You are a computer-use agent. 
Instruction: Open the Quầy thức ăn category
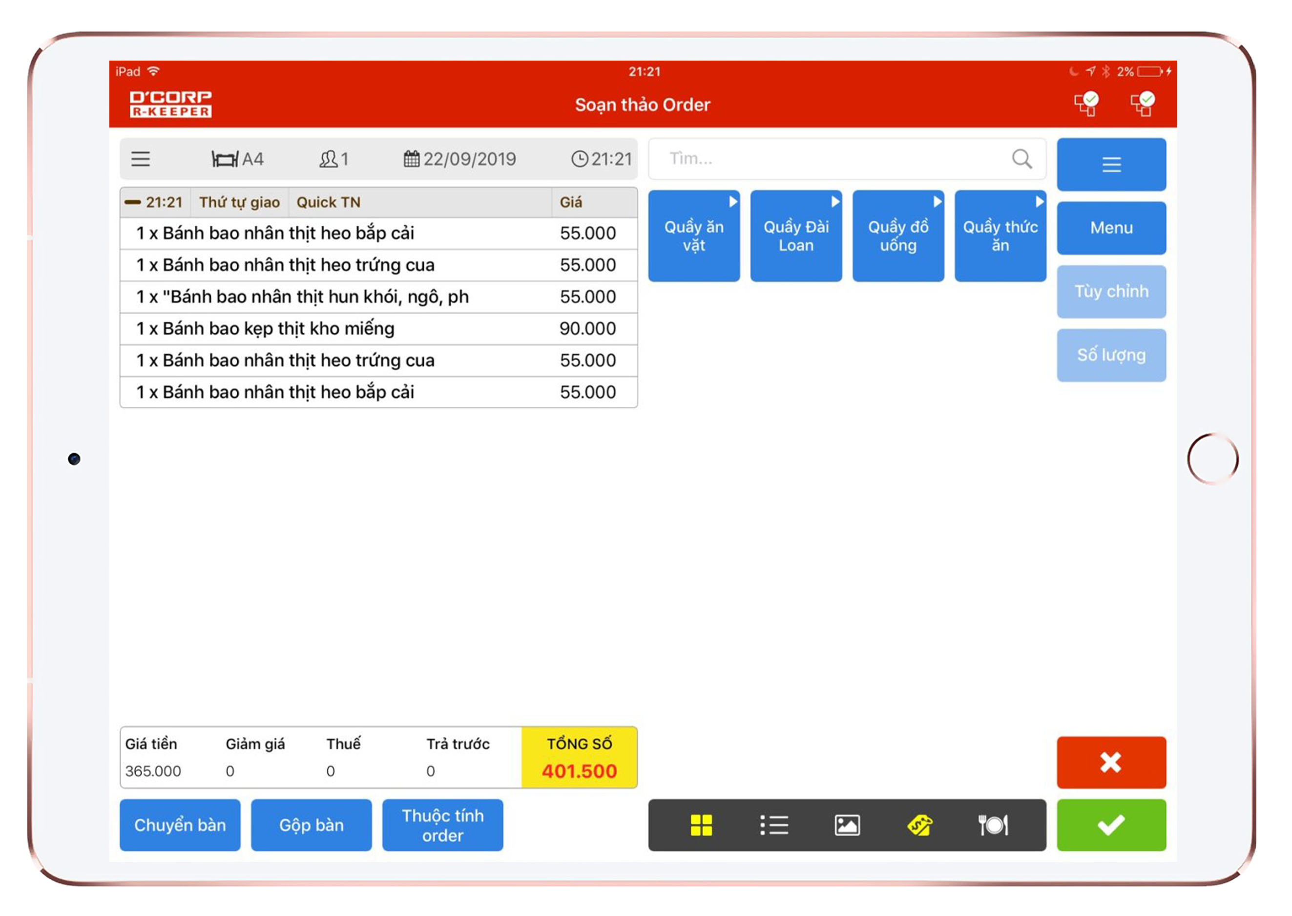click(1000, 236)
